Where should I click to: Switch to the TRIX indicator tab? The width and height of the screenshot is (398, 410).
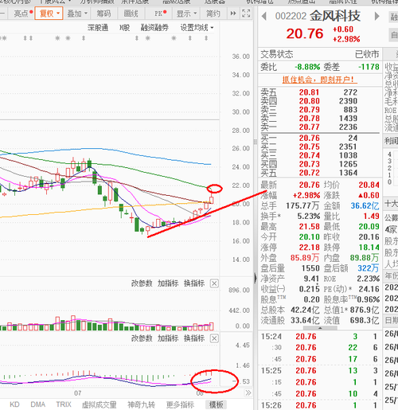(64, 404)
